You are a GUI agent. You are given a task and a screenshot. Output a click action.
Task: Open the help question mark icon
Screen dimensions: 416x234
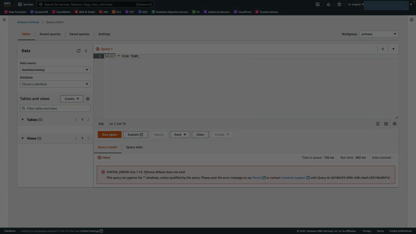pos(339,4)
